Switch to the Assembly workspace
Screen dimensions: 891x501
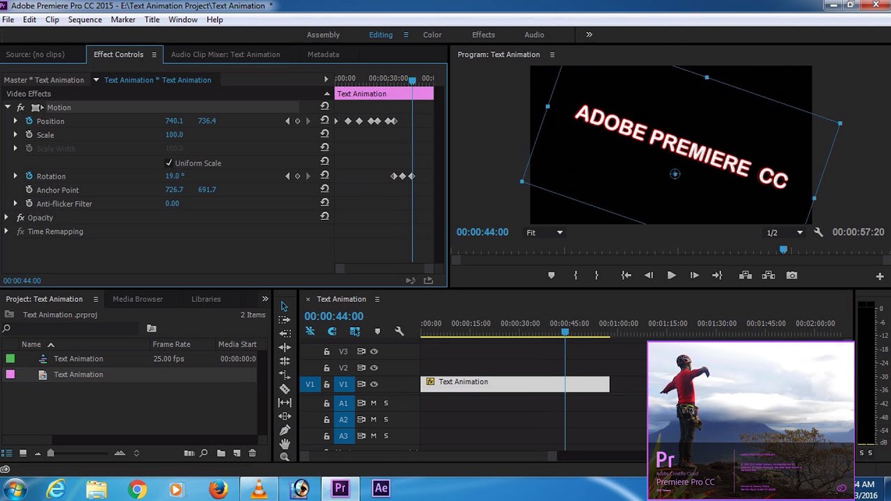tap(324, 35)
